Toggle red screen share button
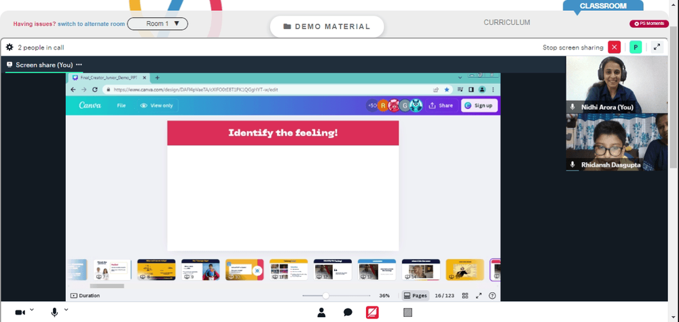This screenshot has height=322, width=679. [x=372, y=313]
